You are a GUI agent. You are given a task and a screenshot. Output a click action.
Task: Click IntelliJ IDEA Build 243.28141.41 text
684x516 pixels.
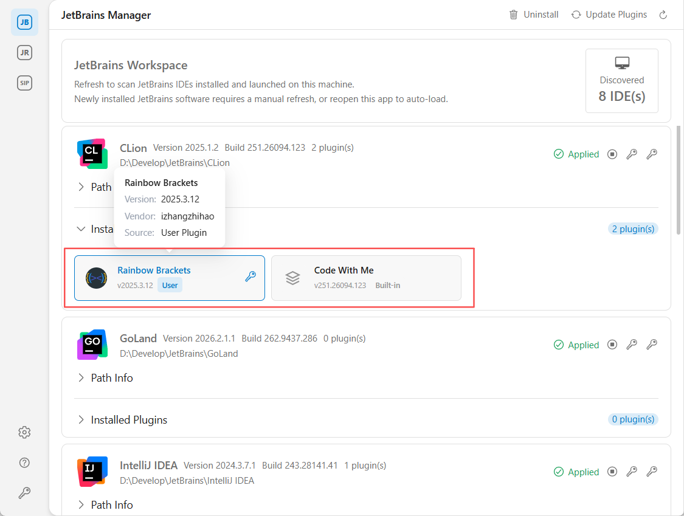(300, 466)
